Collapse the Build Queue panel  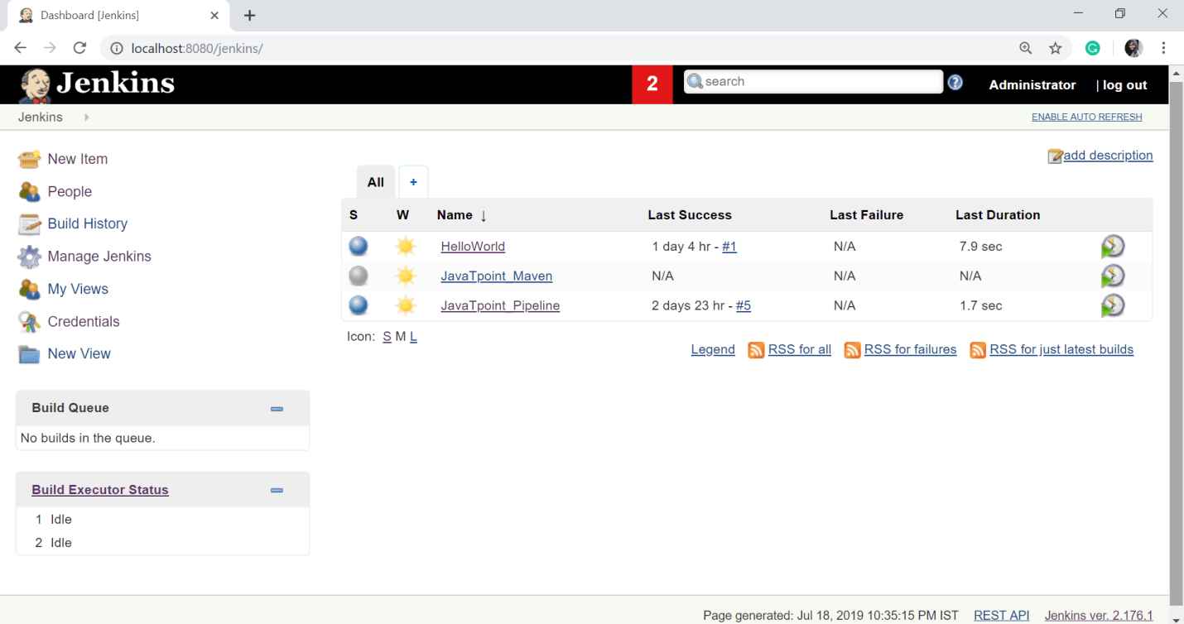click(277, 409)
